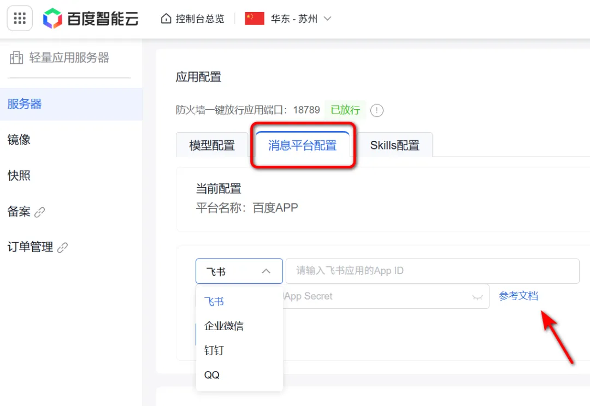Switch to the Skills配置 tab
The image size is (590, 406).
[394, 145]
